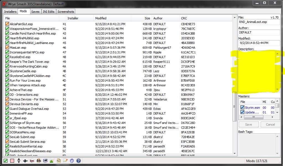Click the Masters list scroll-down arrow
The image size is (285, 166).
point(277,112)
